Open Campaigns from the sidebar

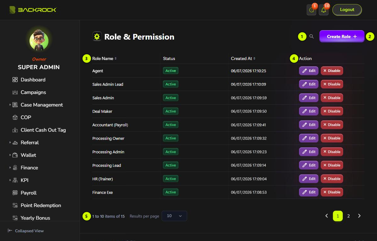pos(33,92)
